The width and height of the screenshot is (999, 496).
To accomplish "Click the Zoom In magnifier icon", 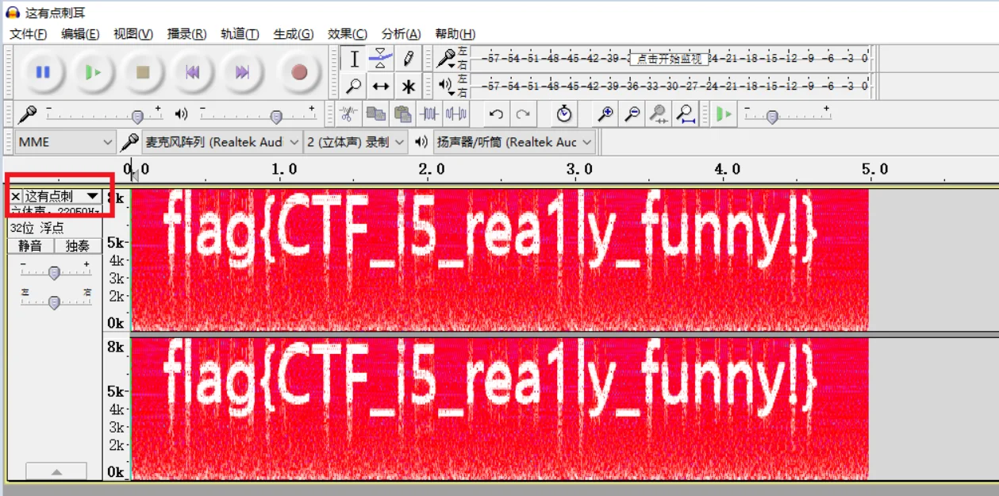I will pyautogui.click(x=605, y=114).
